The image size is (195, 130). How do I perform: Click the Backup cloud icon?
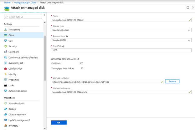[x=5, y=109]
